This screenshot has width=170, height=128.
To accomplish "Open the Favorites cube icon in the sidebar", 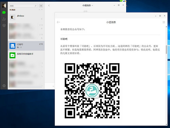I will pos(4,25).
